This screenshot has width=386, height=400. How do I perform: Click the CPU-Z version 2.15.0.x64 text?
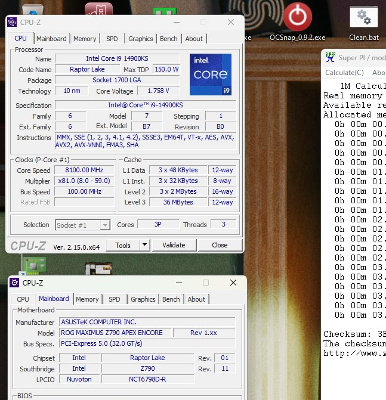[x=76, y=247]
